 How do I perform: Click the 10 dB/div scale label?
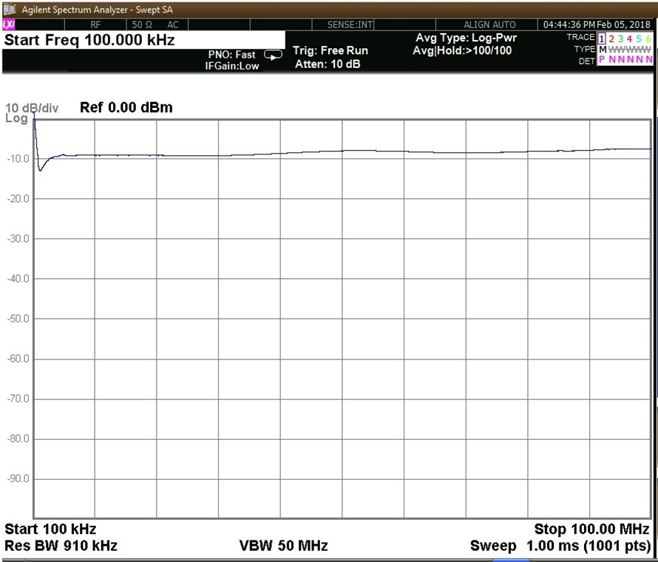coord(31,107)
